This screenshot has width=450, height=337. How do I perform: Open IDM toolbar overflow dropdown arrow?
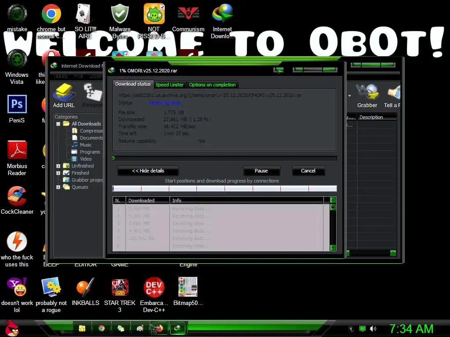[349, 96]
